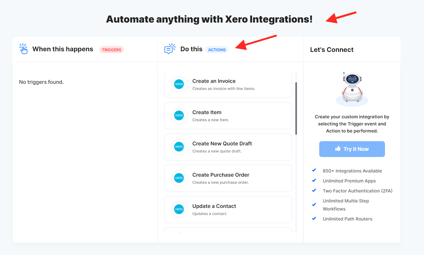
Task: Click the 'No triggers found.' message
Action: coord(41,82)
